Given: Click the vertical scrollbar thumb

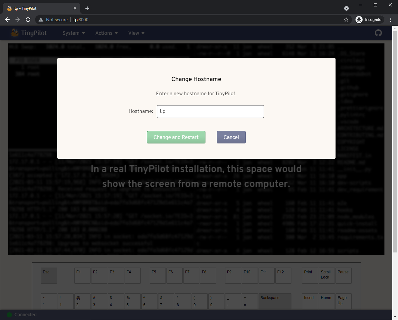Looking at the screenshot, I should 395,142.
